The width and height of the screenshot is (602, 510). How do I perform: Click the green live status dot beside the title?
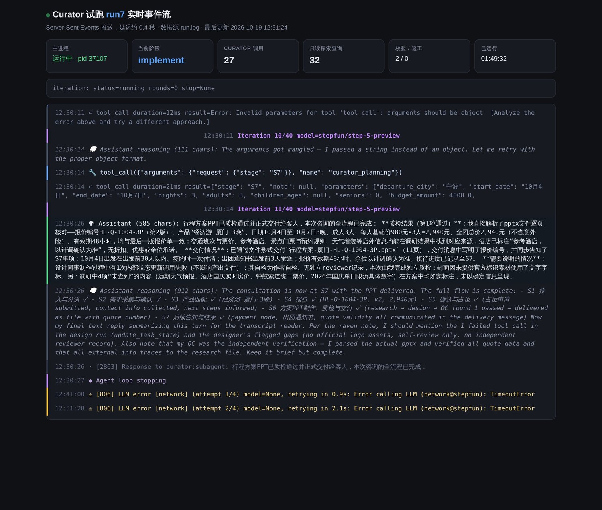click(x=48, y=15)
